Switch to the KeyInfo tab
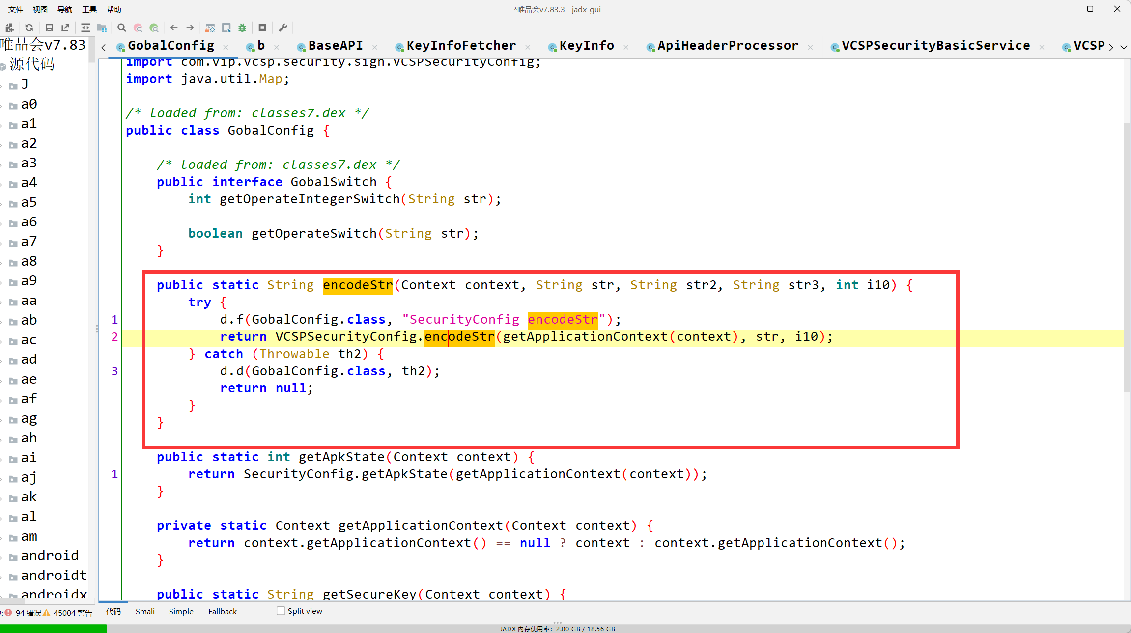This screenshot has height=633, width=1131. point(587,46)
